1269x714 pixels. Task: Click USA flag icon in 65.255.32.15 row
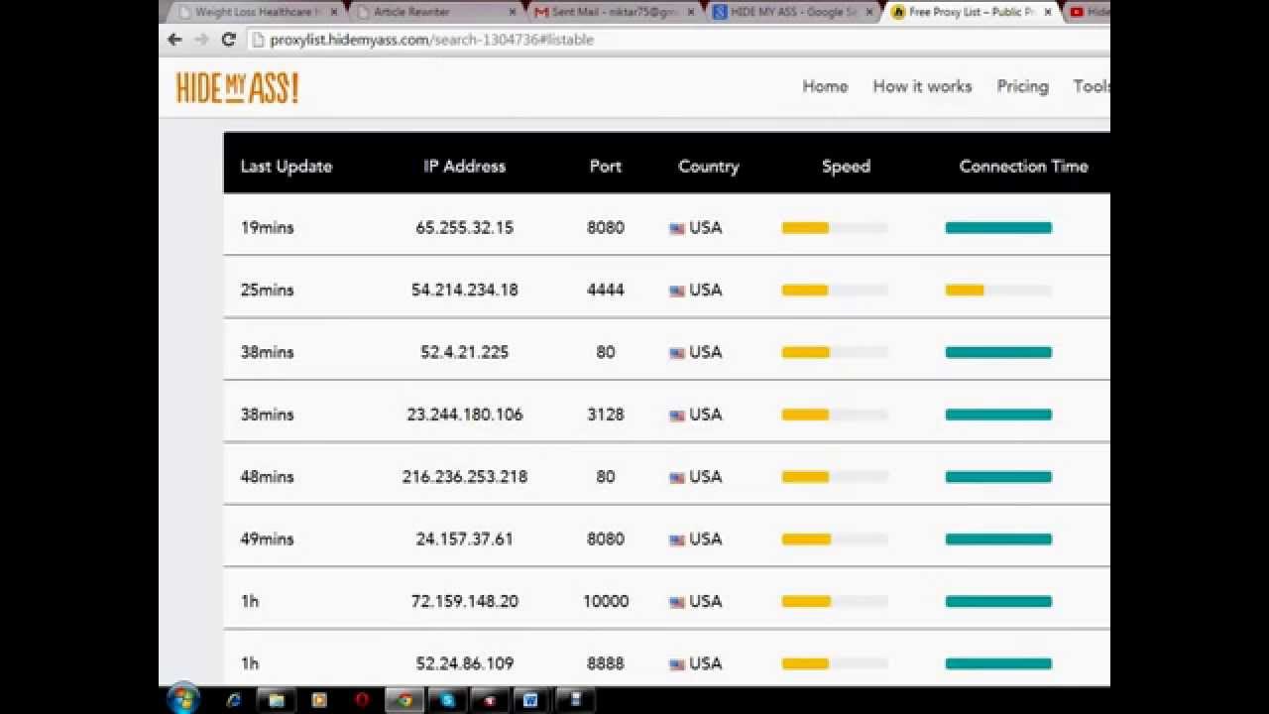tap(677, 228)
